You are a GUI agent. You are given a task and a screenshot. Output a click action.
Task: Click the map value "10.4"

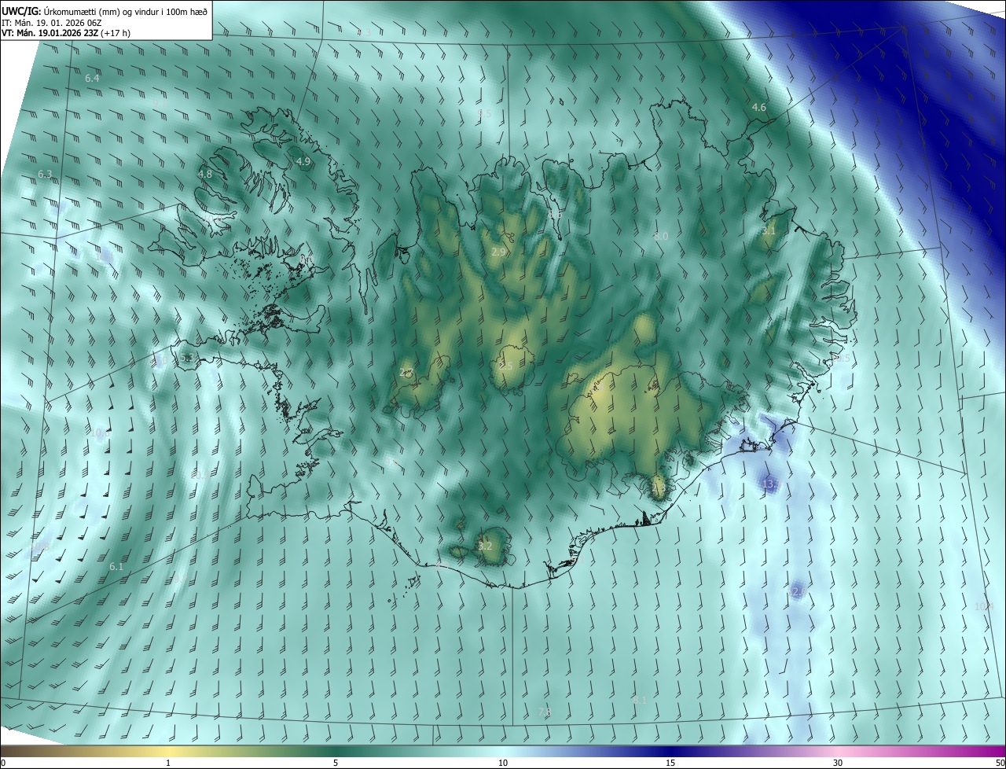click(983, 606)
